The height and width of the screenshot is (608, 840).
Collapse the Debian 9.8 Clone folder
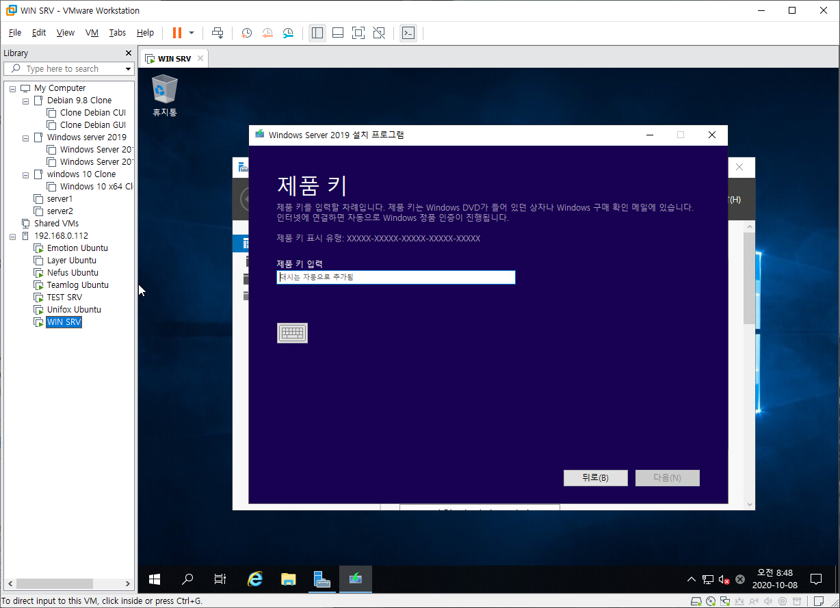coord(26,101)
